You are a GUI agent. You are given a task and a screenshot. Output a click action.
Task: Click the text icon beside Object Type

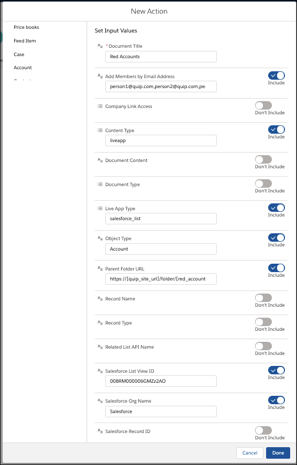click(x=100, y=239)
